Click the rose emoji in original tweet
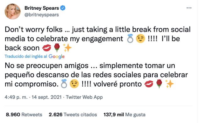 pos(57,48)
